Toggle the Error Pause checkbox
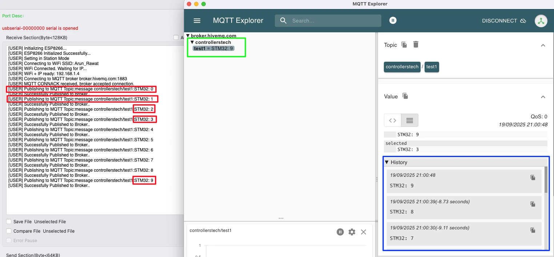 (9, 240)
